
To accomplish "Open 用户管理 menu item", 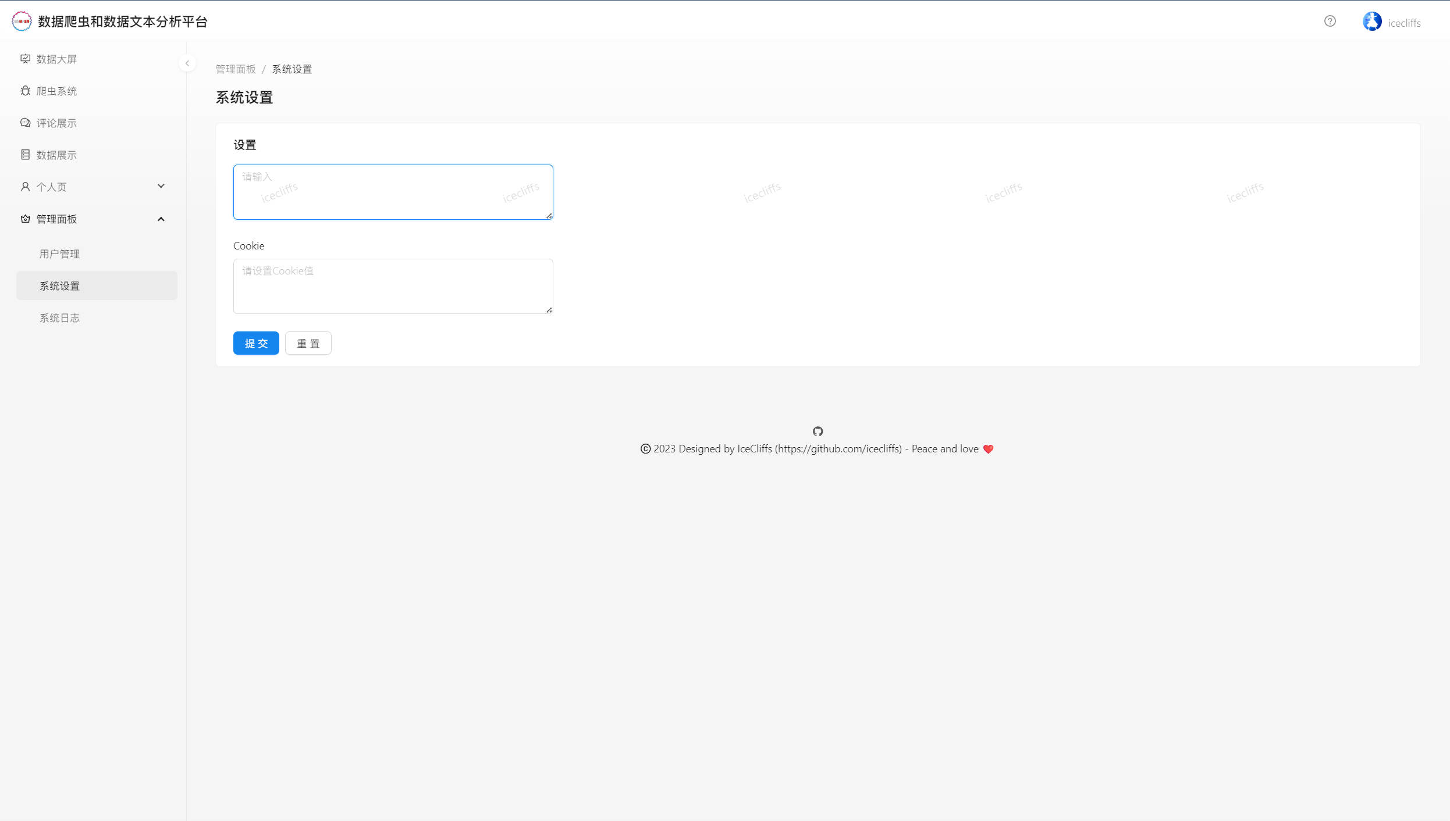I will pos(59,254).
